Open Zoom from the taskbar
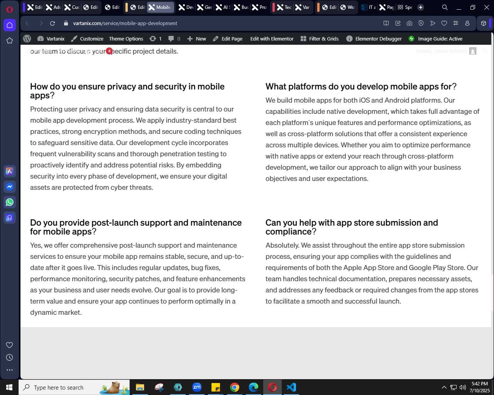494x395 pixels. pos(197,387)
